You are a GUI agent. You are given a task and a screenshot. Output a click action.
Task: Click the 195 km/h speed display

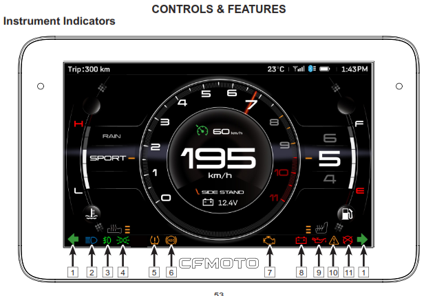(x=217, y=160)
